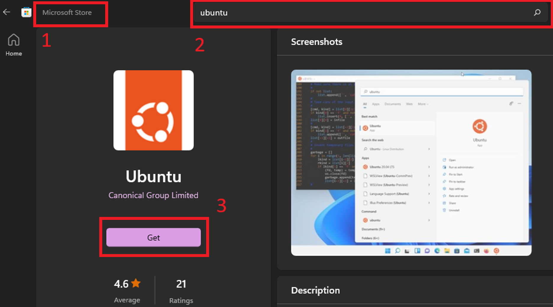The image size is (553, 307).
Task: Click the search magnifier icon
Action: click(x=537, y=12)
